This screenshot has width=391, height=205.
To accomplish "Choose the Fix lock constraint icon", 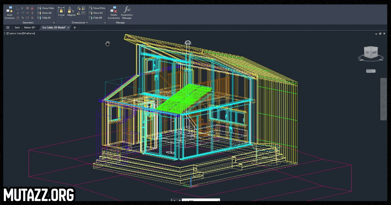I will (x=32, y=8).
